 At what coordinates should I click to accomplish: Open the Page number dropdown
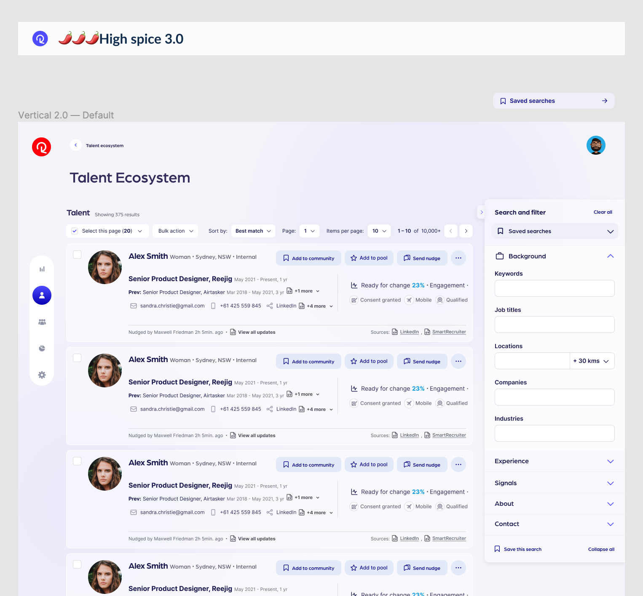tap(309, 231)
